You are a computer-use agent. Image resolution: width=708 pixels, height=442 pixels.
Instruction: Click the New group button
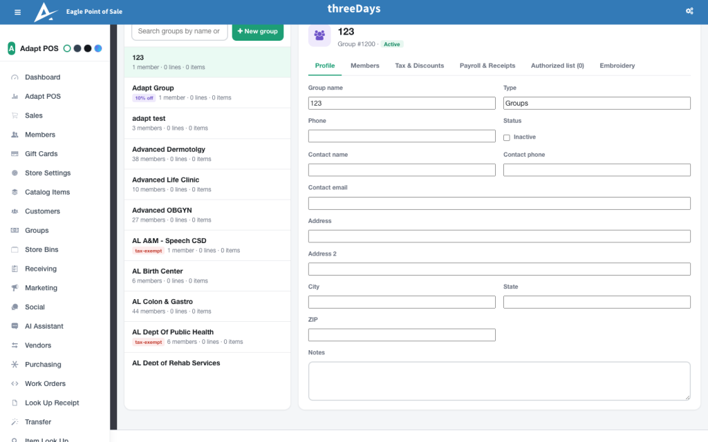(258, 31)
